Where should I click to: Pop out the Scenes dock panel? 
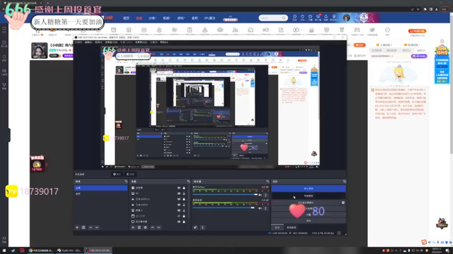126,181
